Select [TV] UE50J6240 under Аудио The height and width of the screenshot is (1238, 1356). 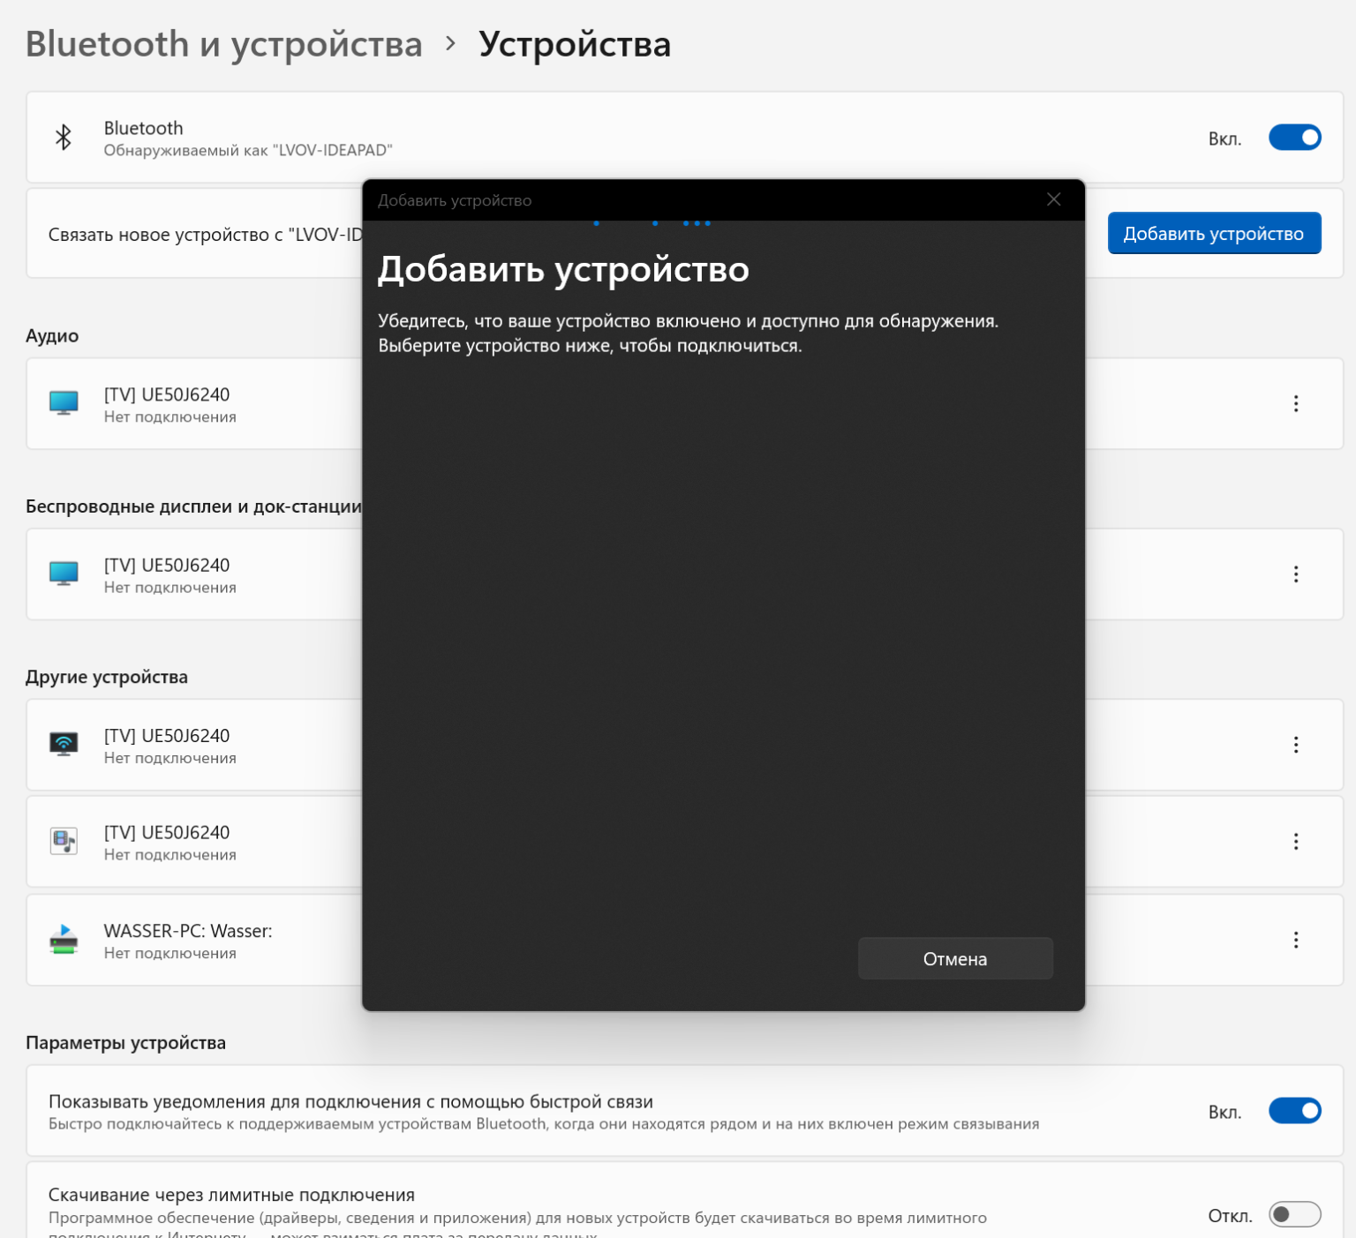167,394
